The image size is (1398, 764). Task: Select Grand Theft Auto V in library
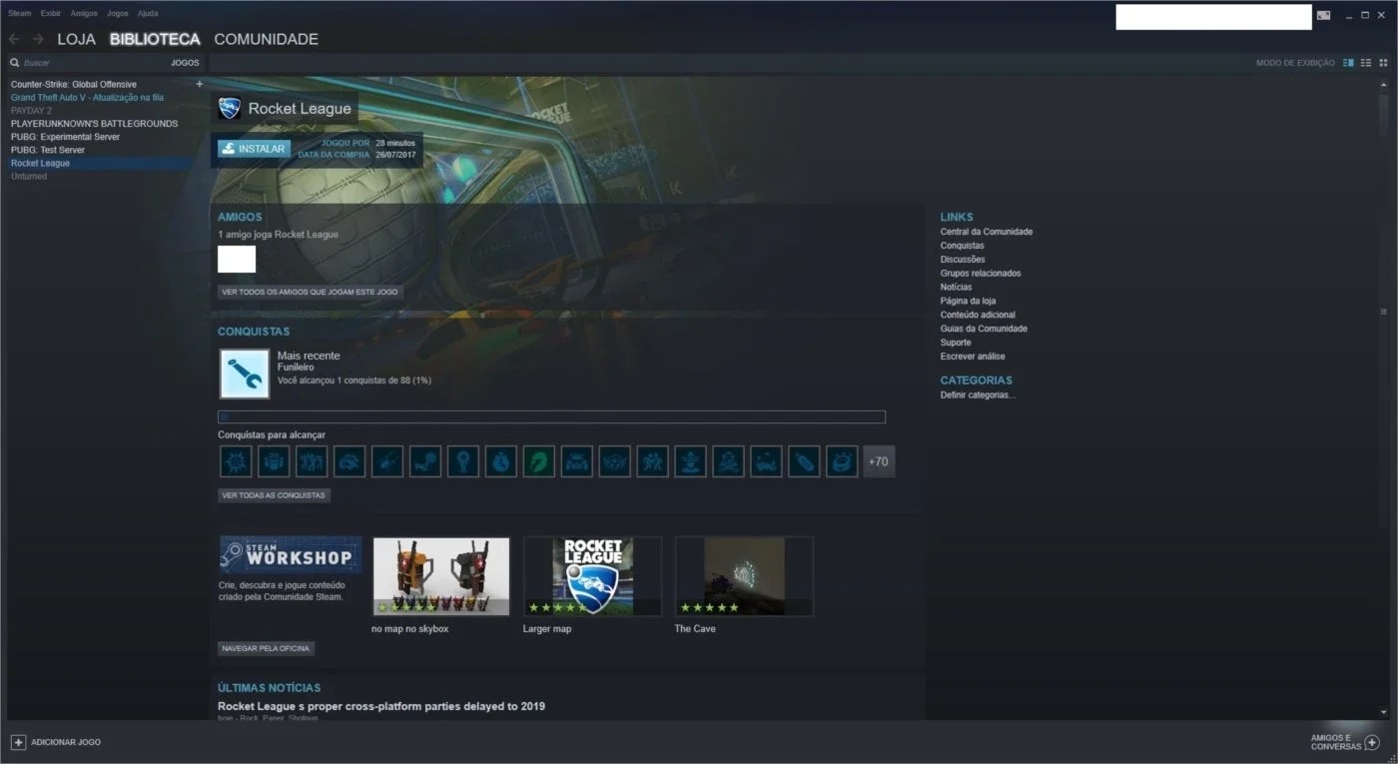click(87, 98)
